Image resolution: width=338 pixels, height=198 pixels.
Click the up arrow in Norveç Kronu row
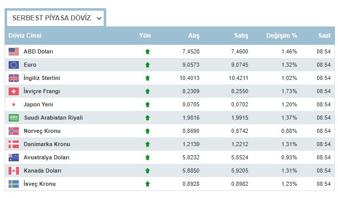[147, 131]
